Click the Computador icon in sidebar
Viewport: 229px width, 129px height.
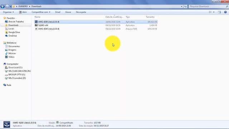point(5,64)
